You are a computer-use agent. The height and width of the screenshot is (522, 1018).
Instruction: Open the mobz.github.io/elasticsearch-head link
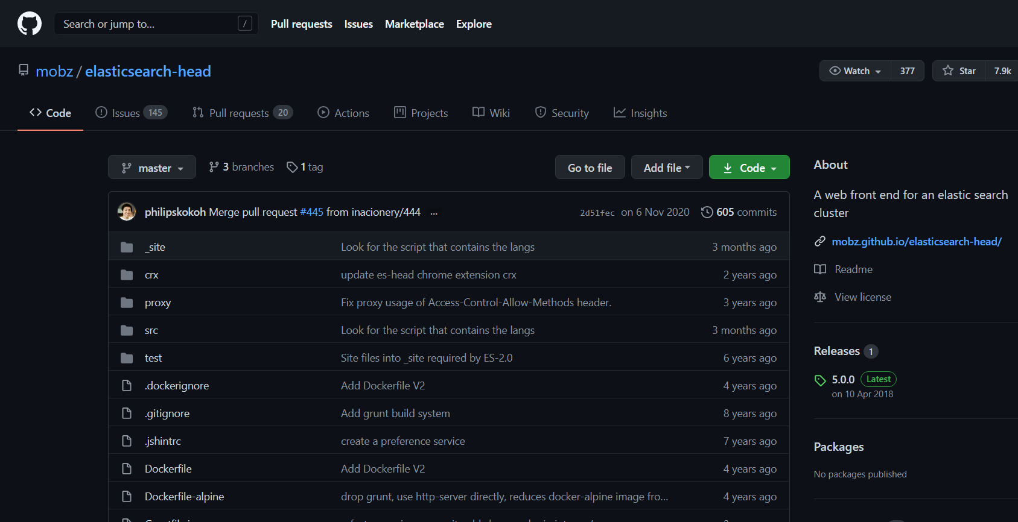point(916,242)
